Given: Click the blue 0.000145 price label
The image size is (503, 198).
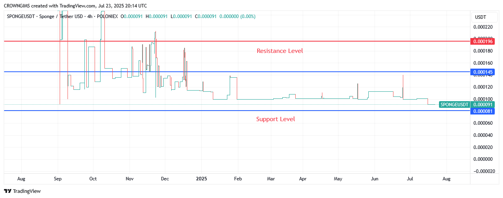Looking at the screenshot, I should (x=483, y=72).
